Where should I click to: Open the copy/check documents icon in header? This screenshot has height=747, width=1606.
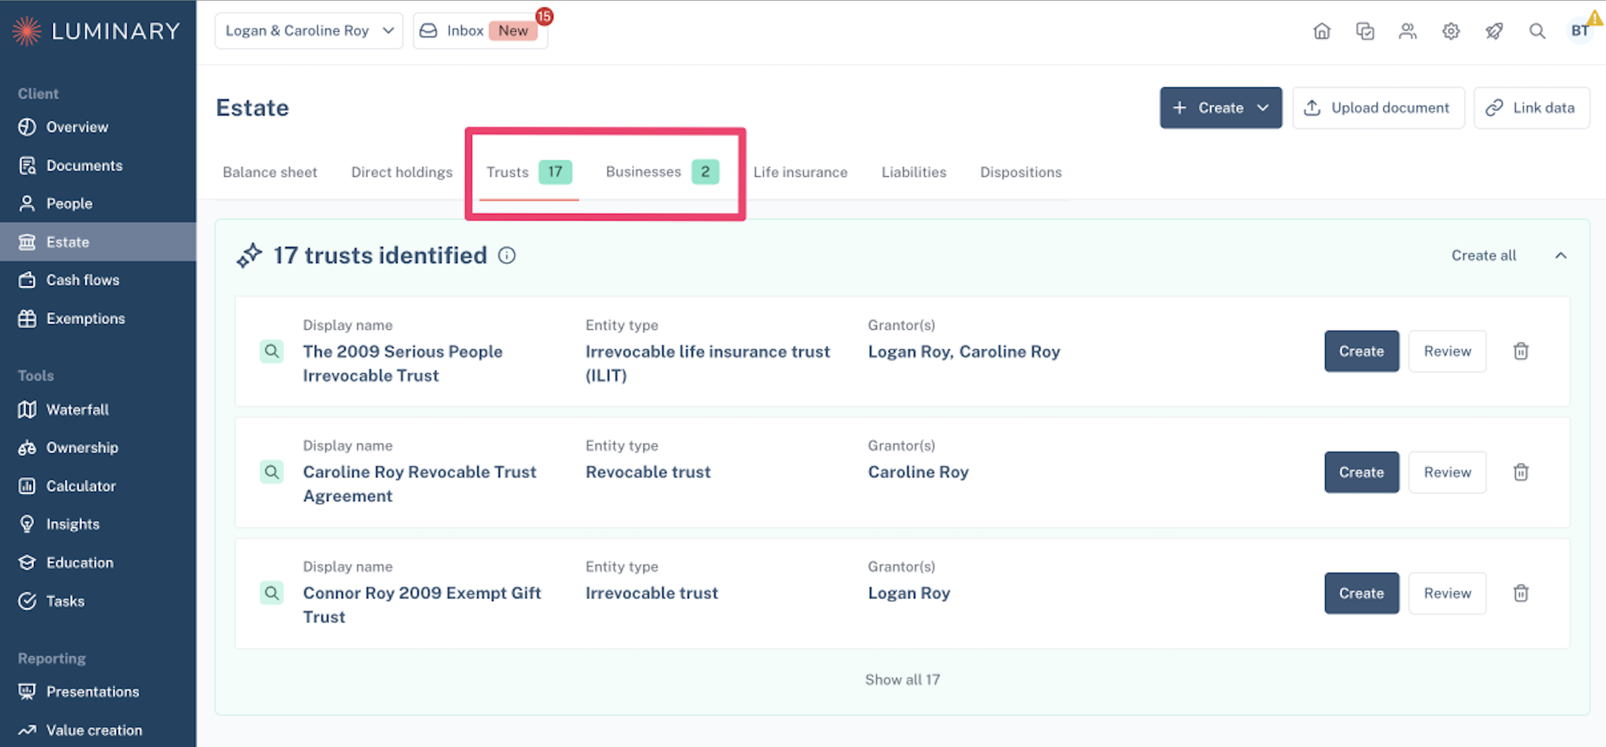(1365, 31)
